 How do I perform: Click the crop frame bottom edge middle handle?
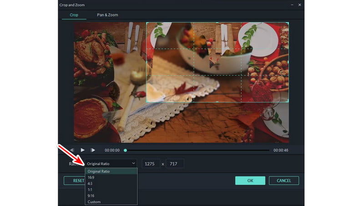(x=217, y=102)
